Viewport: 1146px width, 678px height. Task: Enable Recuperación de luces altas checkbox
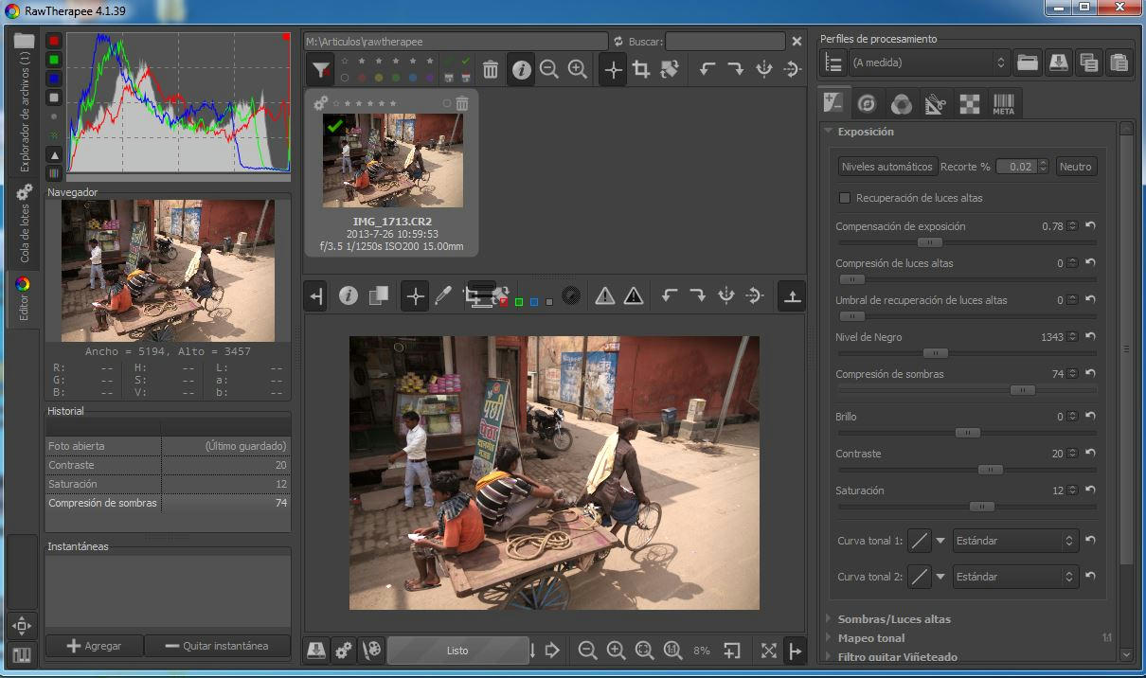click(845, 198)
